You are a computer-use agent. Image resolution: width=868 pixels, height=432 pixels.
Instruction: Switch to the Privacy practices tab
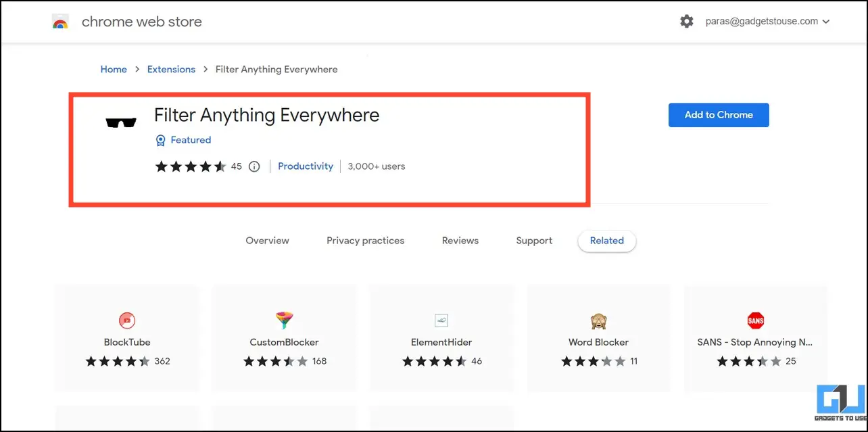(365, 241)
